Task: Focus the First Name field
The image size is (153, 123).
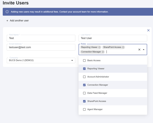Action: pyautogui.click(x=41, y=38)
